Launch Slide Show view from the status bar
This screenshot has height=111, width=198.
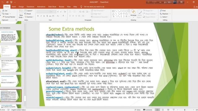point(174,110)
